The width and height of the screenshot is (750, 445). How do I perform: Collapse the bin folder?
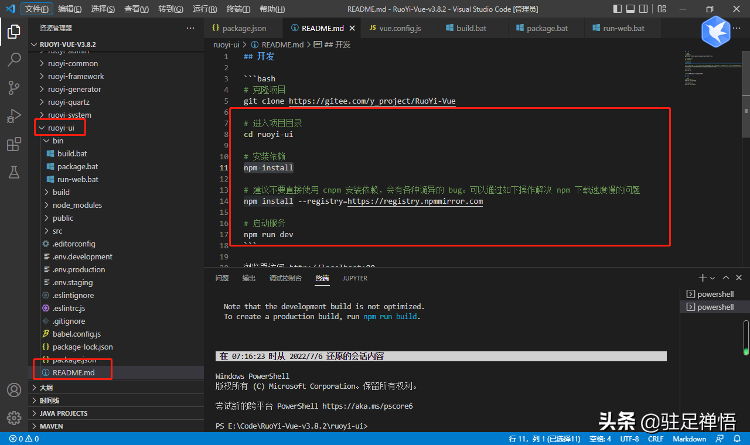tap(116, 141)
